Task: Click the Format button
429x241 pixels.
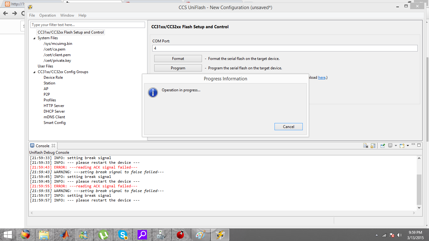Action: pyautogui.click(x=178, y=59)
